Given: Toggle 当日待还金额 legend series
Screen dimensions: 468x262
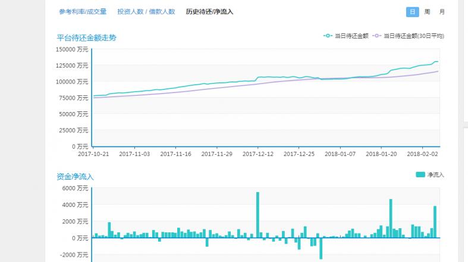Looking at the screenshot, I should [x=346, y=36].
